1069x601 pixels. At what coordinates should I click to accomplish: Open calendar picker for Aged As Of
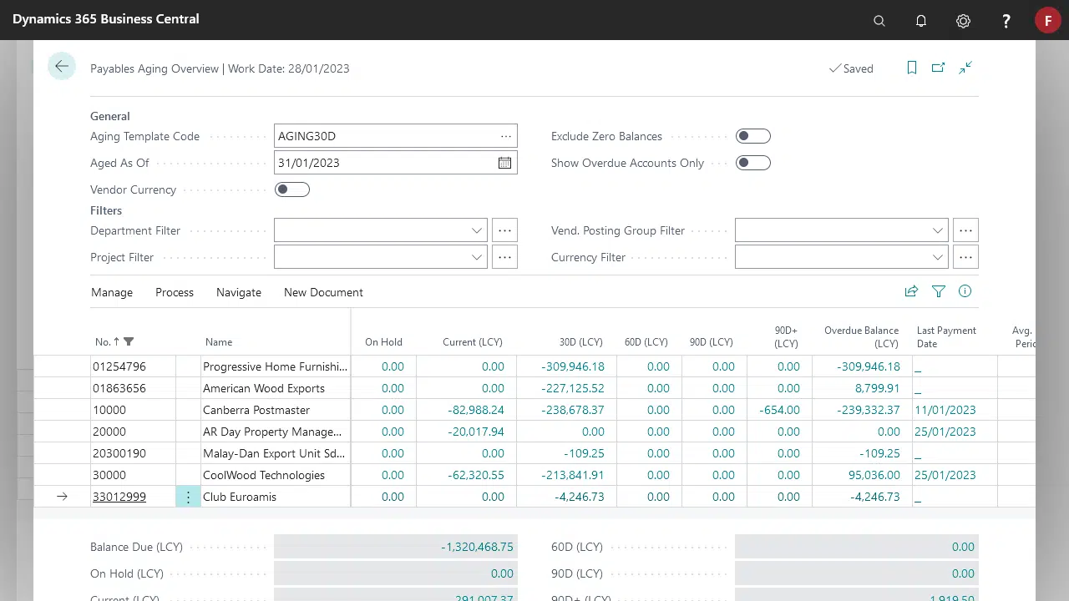(x=504, y=163)
